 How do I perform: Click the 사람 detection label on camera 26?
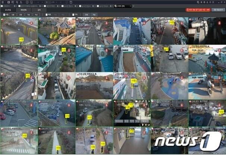(58, 147)
